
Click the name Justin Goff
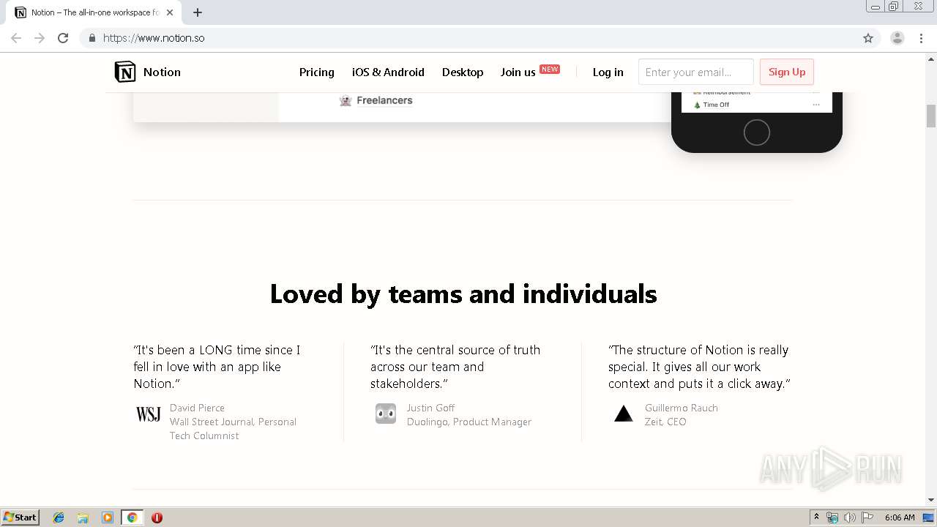coord(430,408)
